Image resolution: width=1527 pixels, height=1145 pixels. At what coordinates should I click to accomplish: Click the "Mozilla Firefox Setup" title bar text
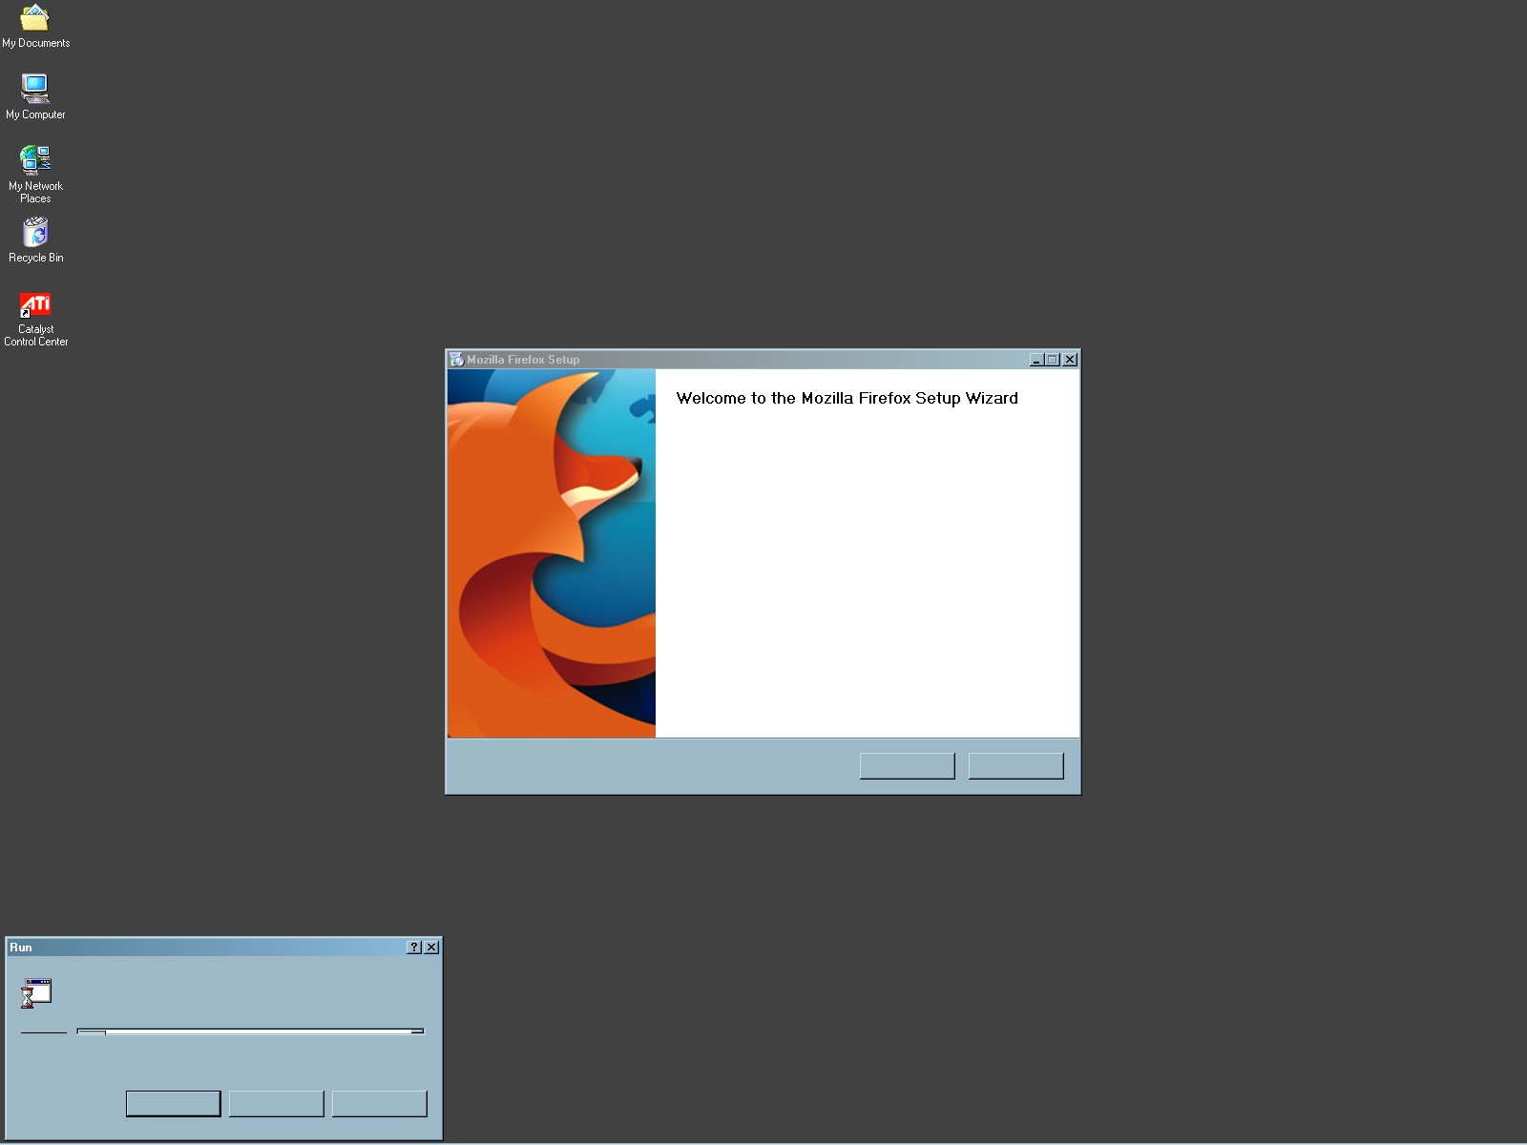click(x=523, y=360)
